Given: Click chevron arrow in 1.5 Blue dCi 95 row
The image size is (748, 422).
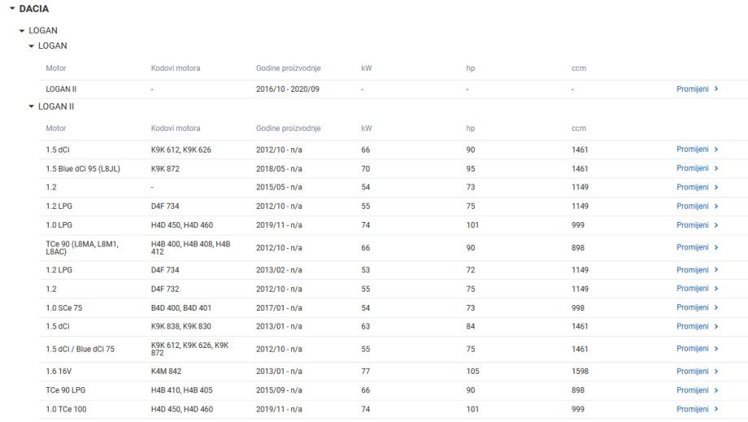Looking at the screenshot, I should pos(716,168).
